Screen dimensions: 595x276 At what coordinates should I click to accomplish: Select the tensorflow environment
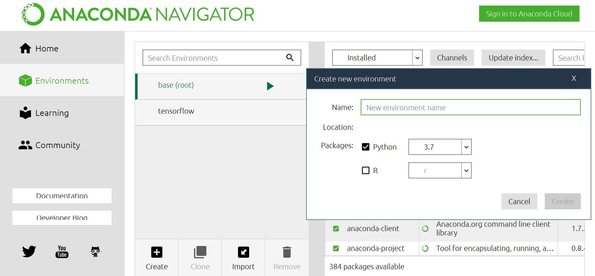[x=221, y=112]
